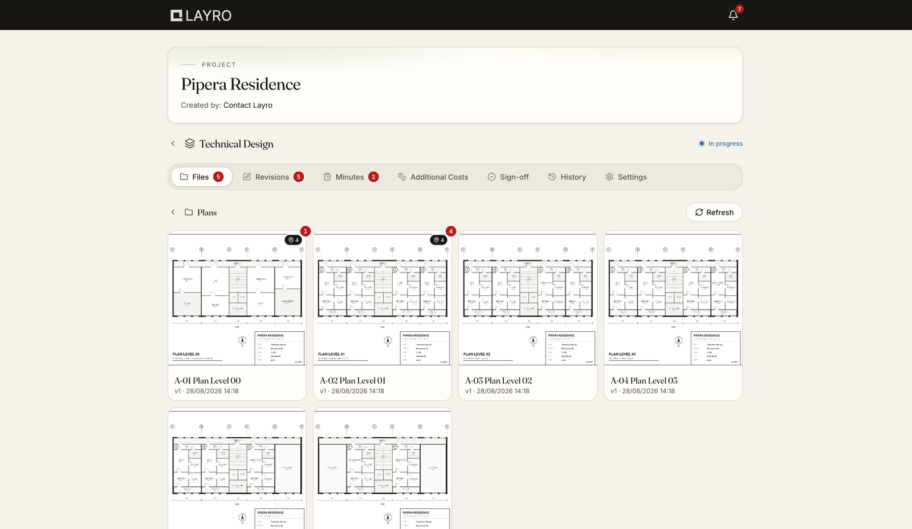The image size is (912, 529).
Task: Click the Technical Design layers icon
Action: click(x=190, y=144)
